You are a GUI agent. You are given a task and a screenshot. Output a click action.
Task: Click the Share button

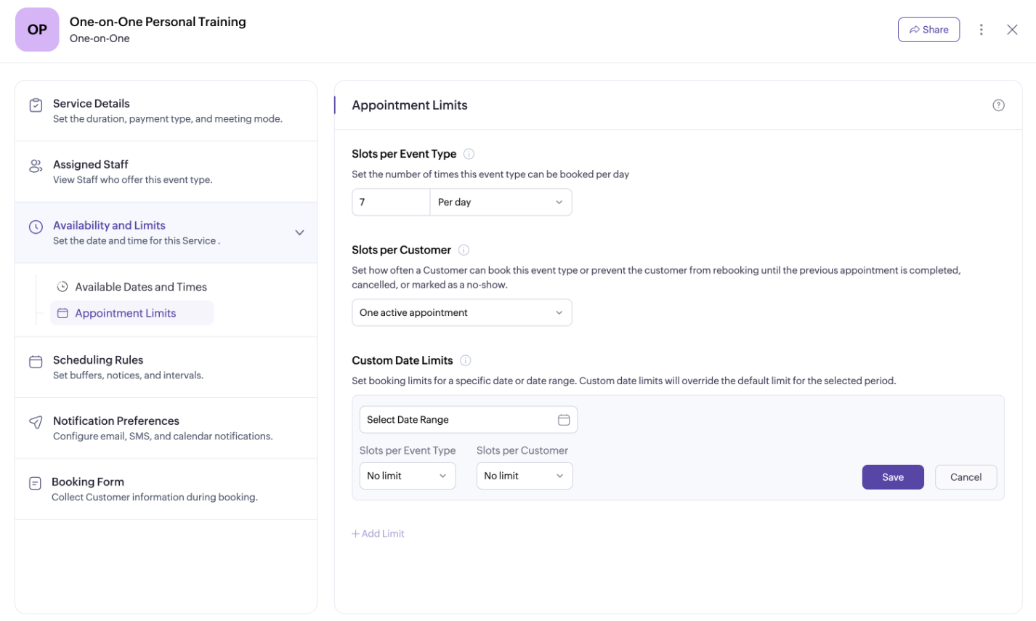928,30
